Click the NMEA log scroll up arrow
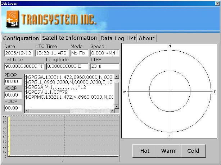Screen dimensions: 221x165 [117, 76]
